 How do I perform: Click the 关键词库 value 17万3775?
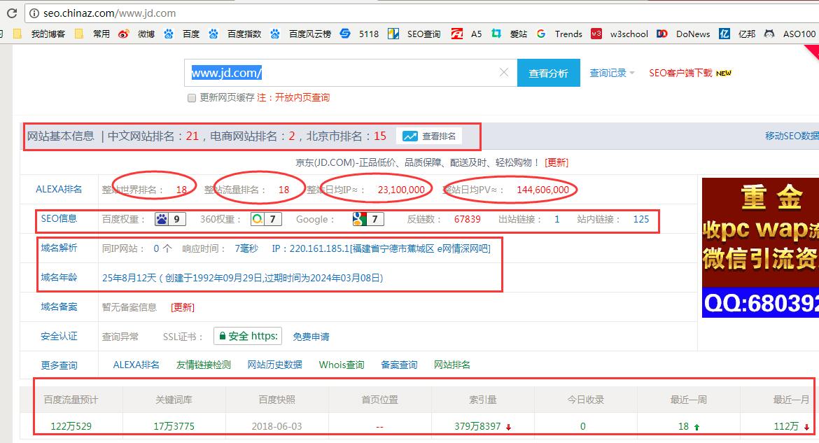tap(174, 426)
